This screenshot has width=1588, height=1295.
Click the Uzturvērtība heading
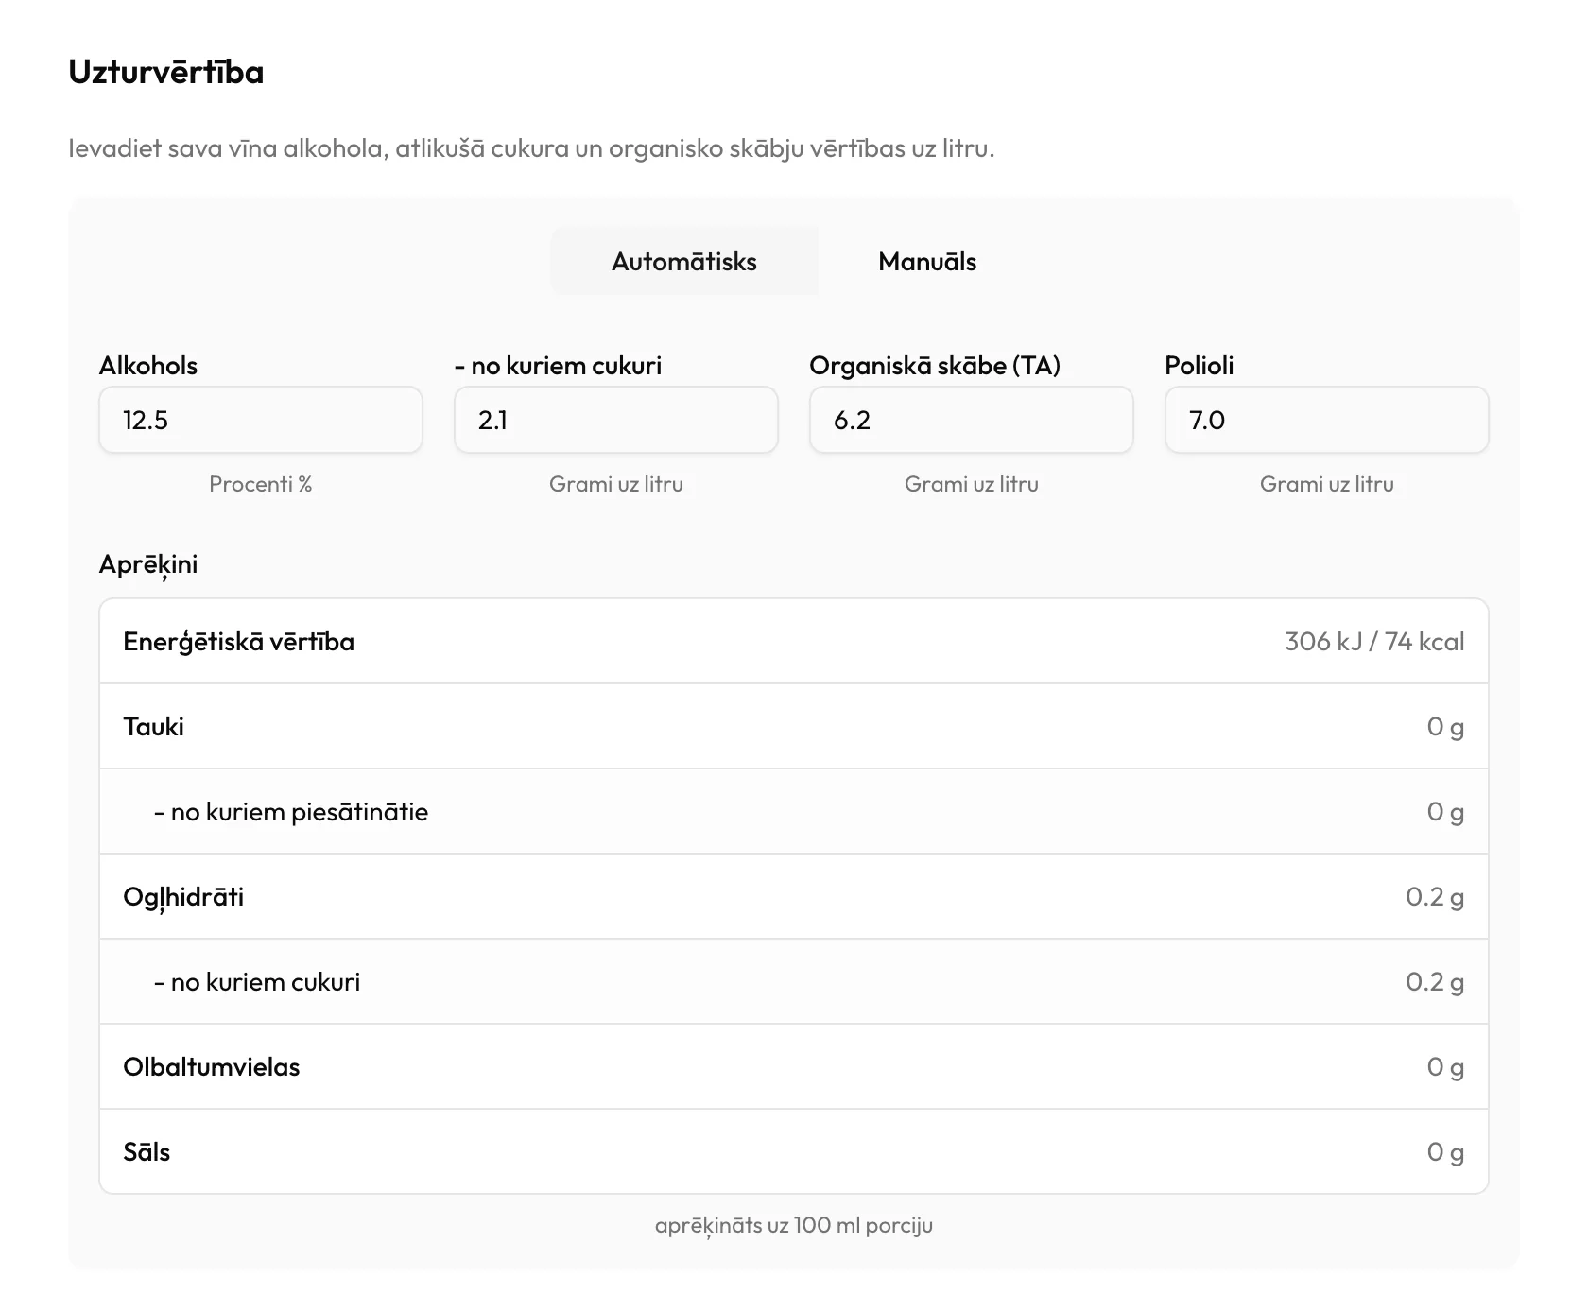point(166,72)
